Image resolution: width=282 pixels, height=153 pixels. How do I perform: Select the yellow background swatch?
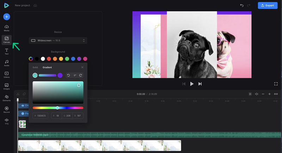tap(61, 59)
